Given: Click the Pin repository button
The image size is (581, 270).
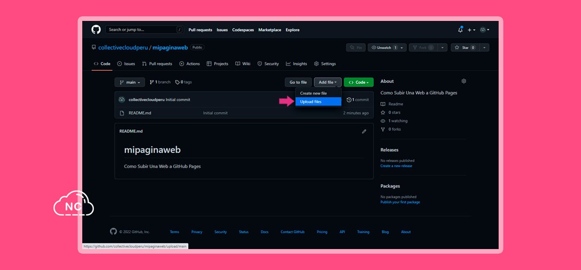Looking at the screenshot, I should [356, 47].
